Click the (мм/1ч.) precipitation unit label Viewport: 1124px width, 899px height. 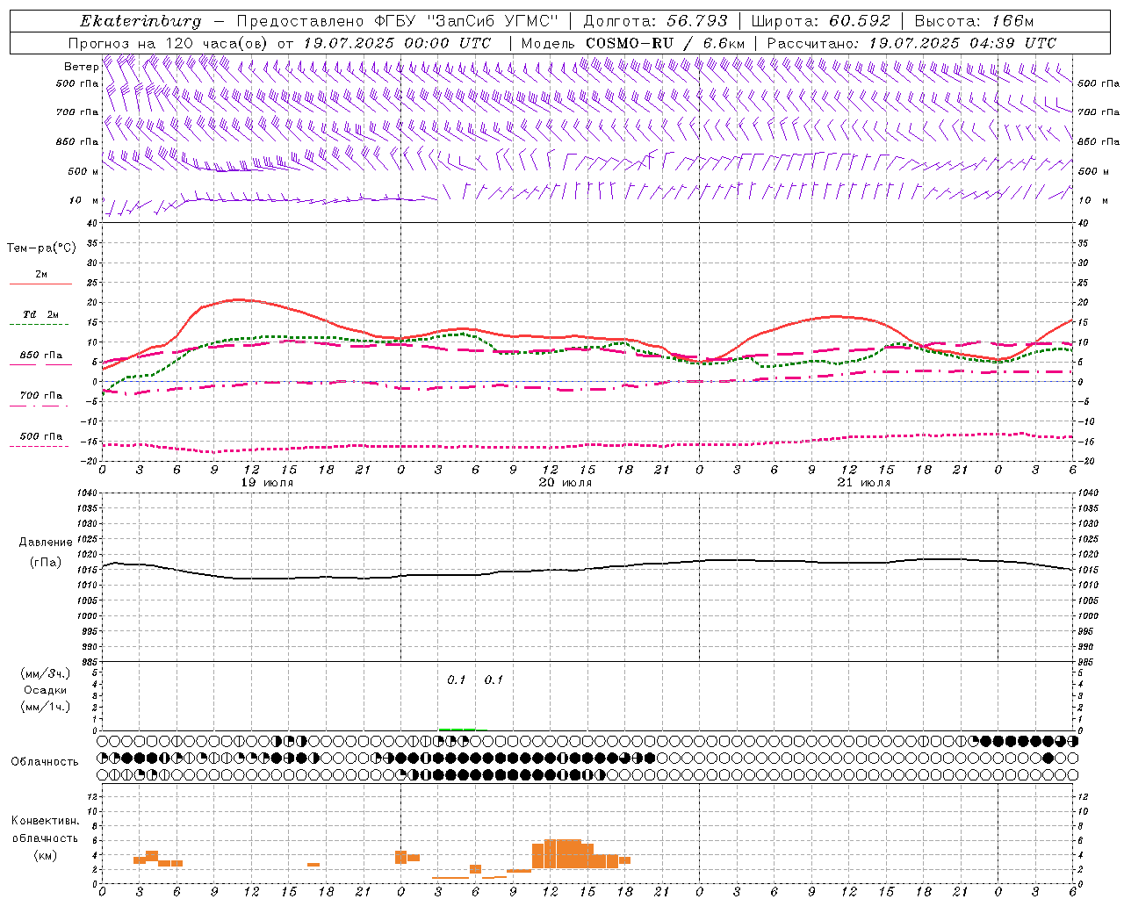(x=45, y=707)
